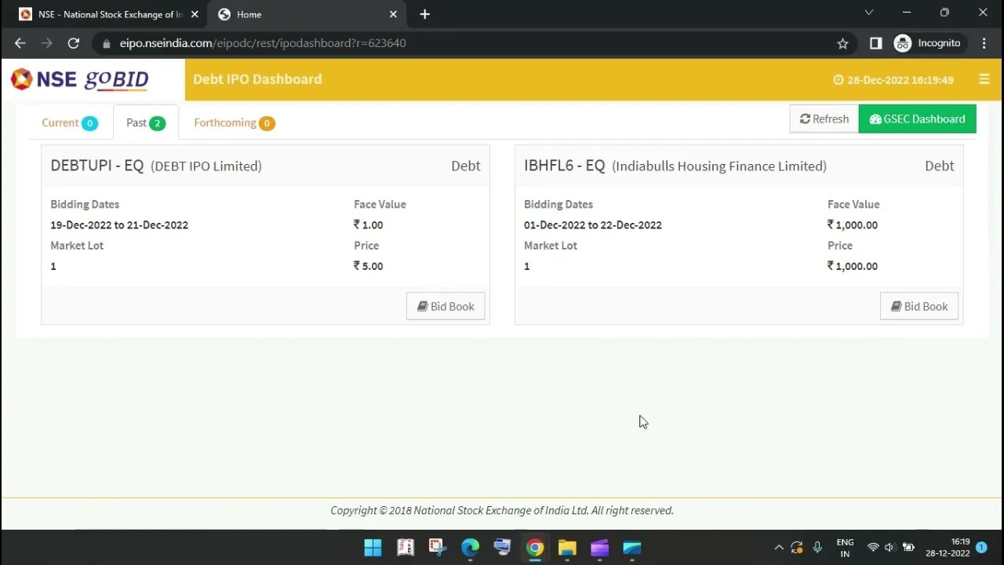1004x565 pixels.
Task: Open the first pinned taskbar app next to Start
Action: [x=406, y=547]
